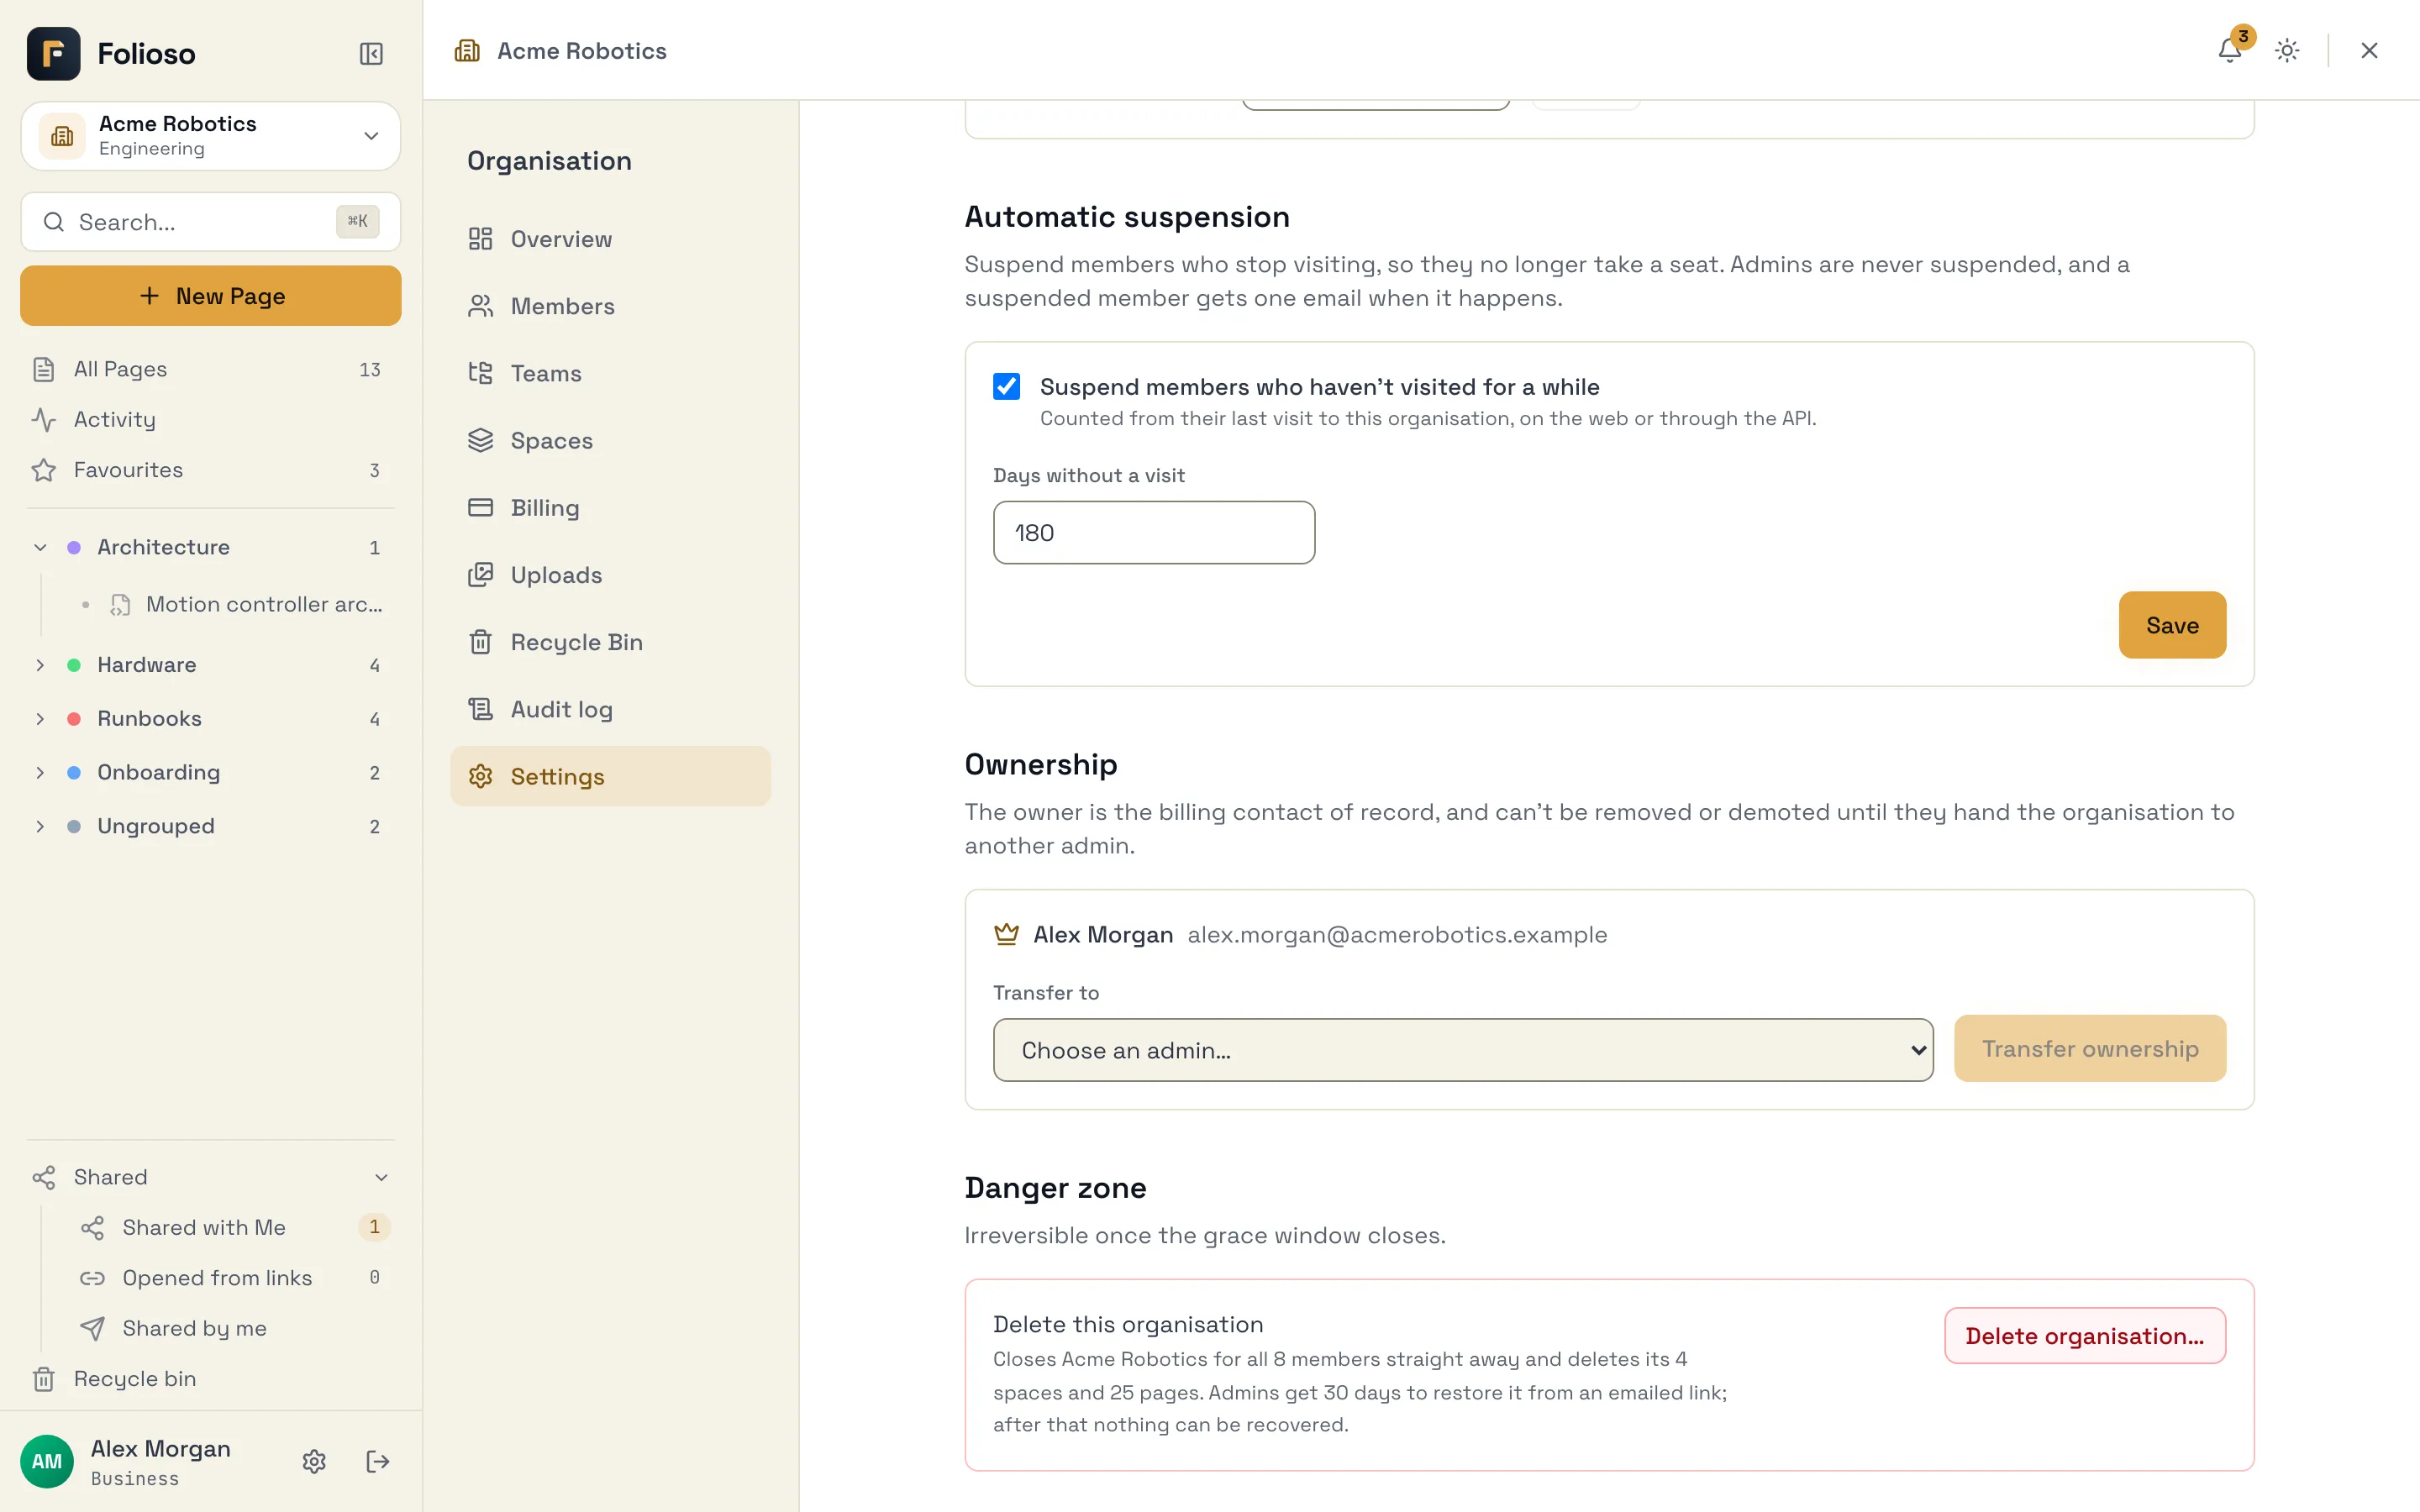
Task: Click Transfer ownership button
Action: [2090, 1048]
